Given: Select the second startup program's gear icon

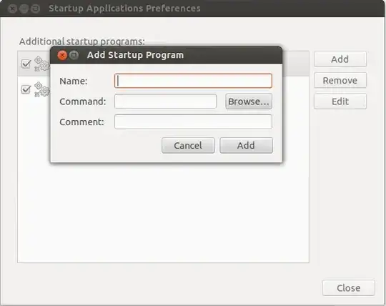Looking at the screenshot, I should click(x=42, y=89).
